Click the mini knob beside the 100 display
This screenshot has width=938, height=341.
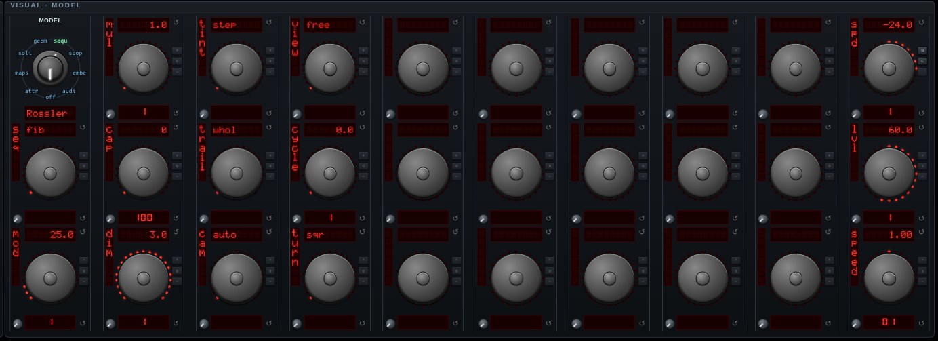coord(110,219)
